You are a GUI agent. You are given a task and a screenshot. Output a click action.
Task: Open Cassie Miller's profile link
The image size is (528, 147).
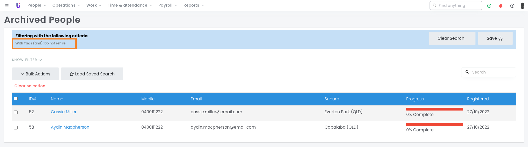pos(64,112)
